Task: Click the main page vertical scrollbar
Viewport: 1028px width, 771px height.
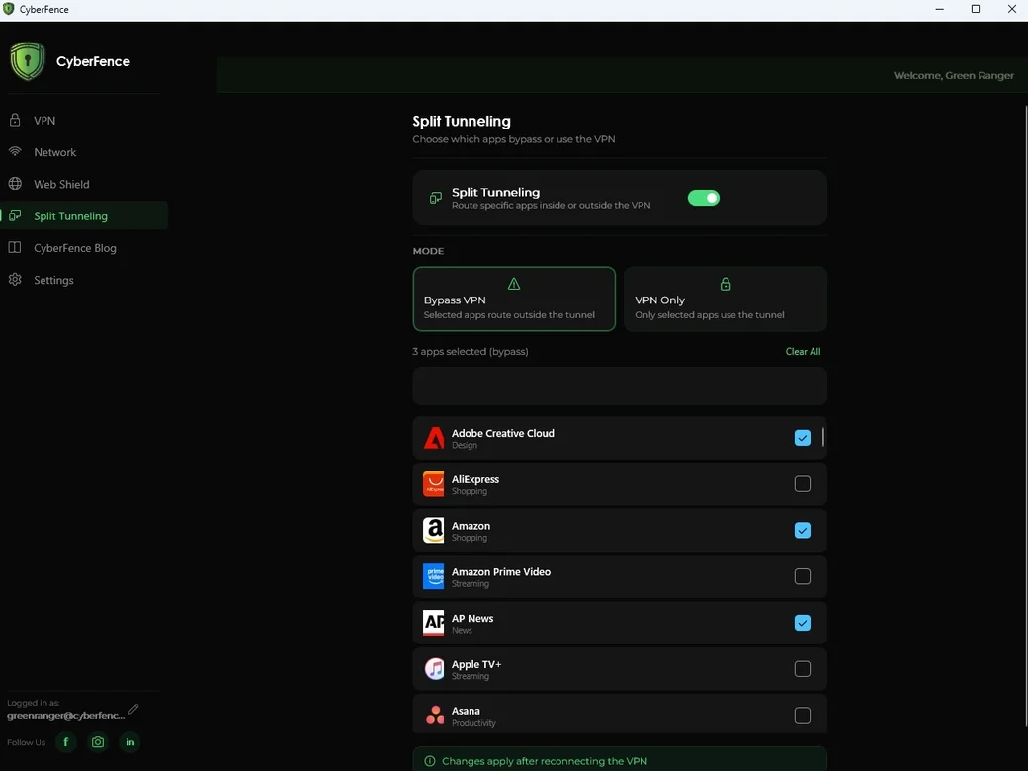Action: point(1025,416)
